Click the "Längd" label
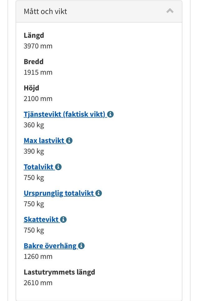Screen dimensions: 198x301 click(34, 35)
